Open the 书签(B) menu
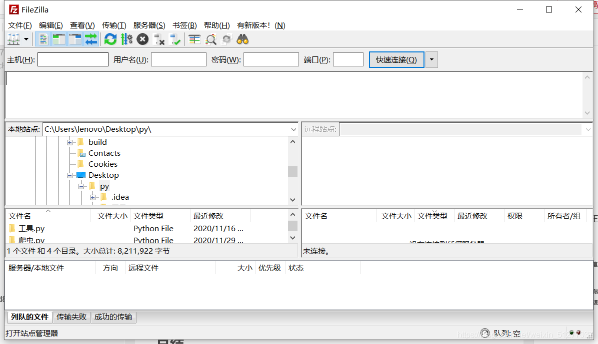Image resolution: width=598 pixels, height=344 pixels. point(184,25)
